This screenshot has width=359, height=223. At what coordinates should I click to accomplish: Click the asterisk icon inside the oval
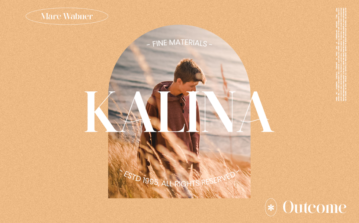pos(271,207)
